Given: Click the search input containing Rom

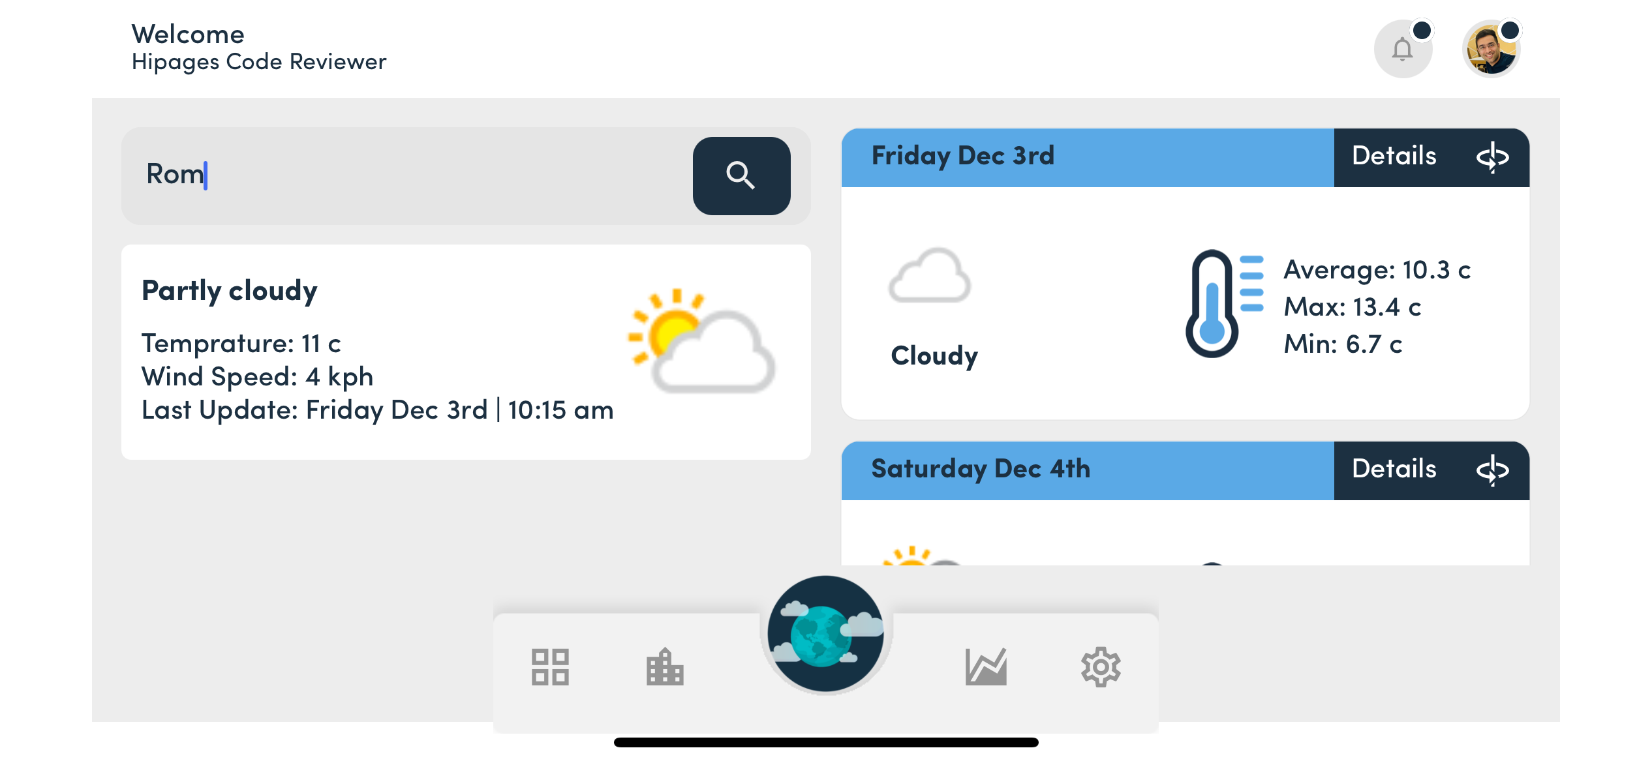Looking at the screenshot, I should [x=391, y=175].
